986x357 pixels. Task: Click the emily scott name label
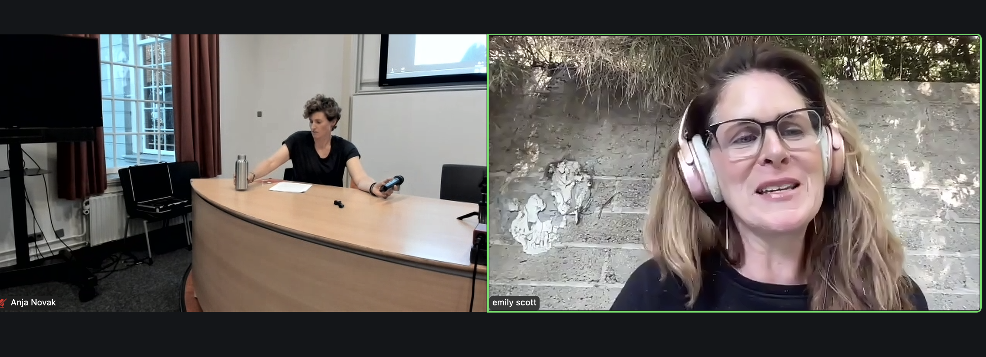514,303
